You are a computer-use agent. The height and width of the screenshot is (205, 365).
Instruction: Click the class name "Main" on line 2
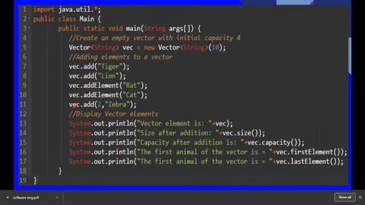pyautogui.click(x=87, y=19)
